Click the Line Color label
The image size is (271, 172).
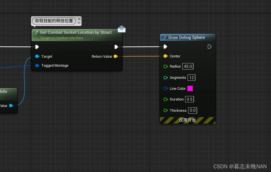coord(178,88)
